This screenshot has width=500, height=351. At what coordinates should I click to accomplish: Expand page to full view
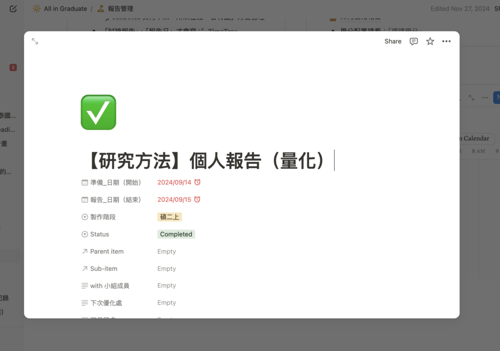35,41
